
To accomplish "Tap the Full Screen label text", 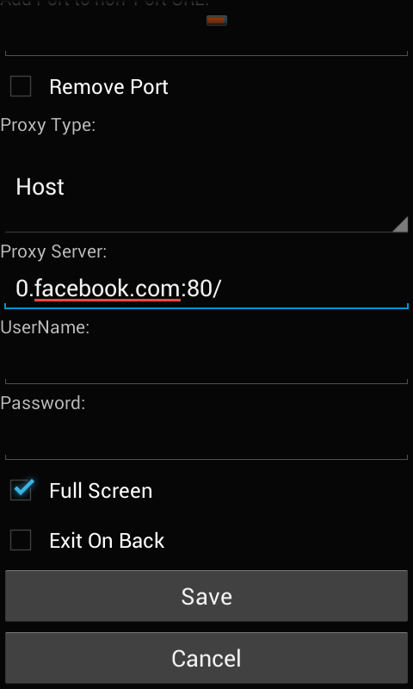I will (101, 490).
